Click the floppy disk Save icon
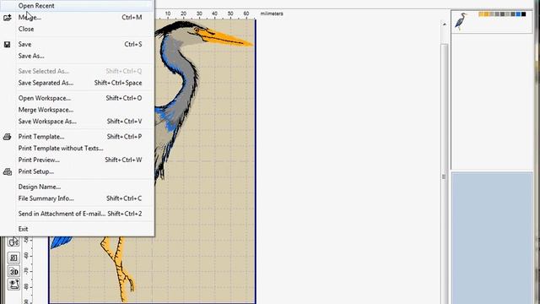The height and width of the screenshot is (304, 540). pos(8,44)
